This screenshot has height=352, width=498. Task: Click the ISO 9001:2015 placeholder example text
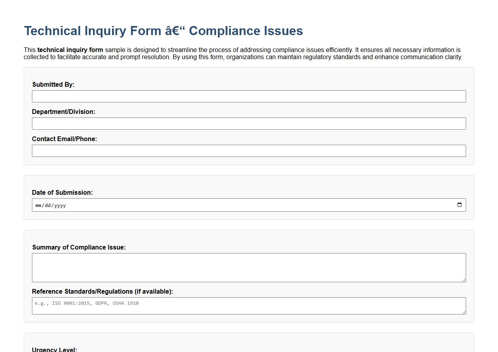(x=87, y=303)
